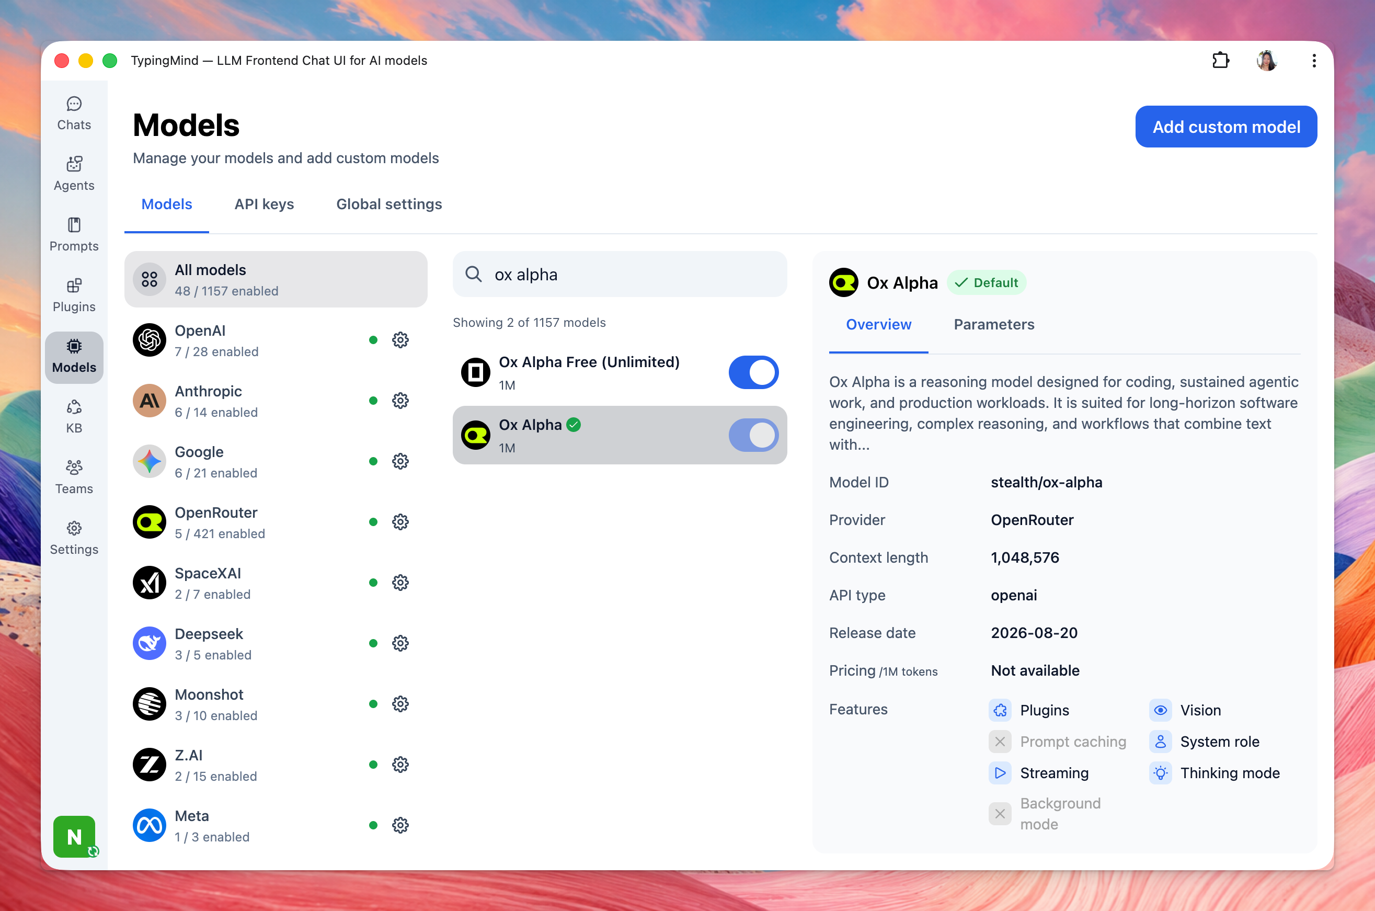The image size is (1375, 911).
Task: Open OpenRouter provider settings gear
Action: pyautogui.click(x=400, y=522)
